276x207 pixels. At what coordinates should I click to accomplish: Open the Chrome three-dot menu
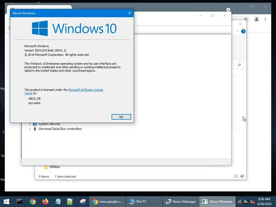click(265, 19)
